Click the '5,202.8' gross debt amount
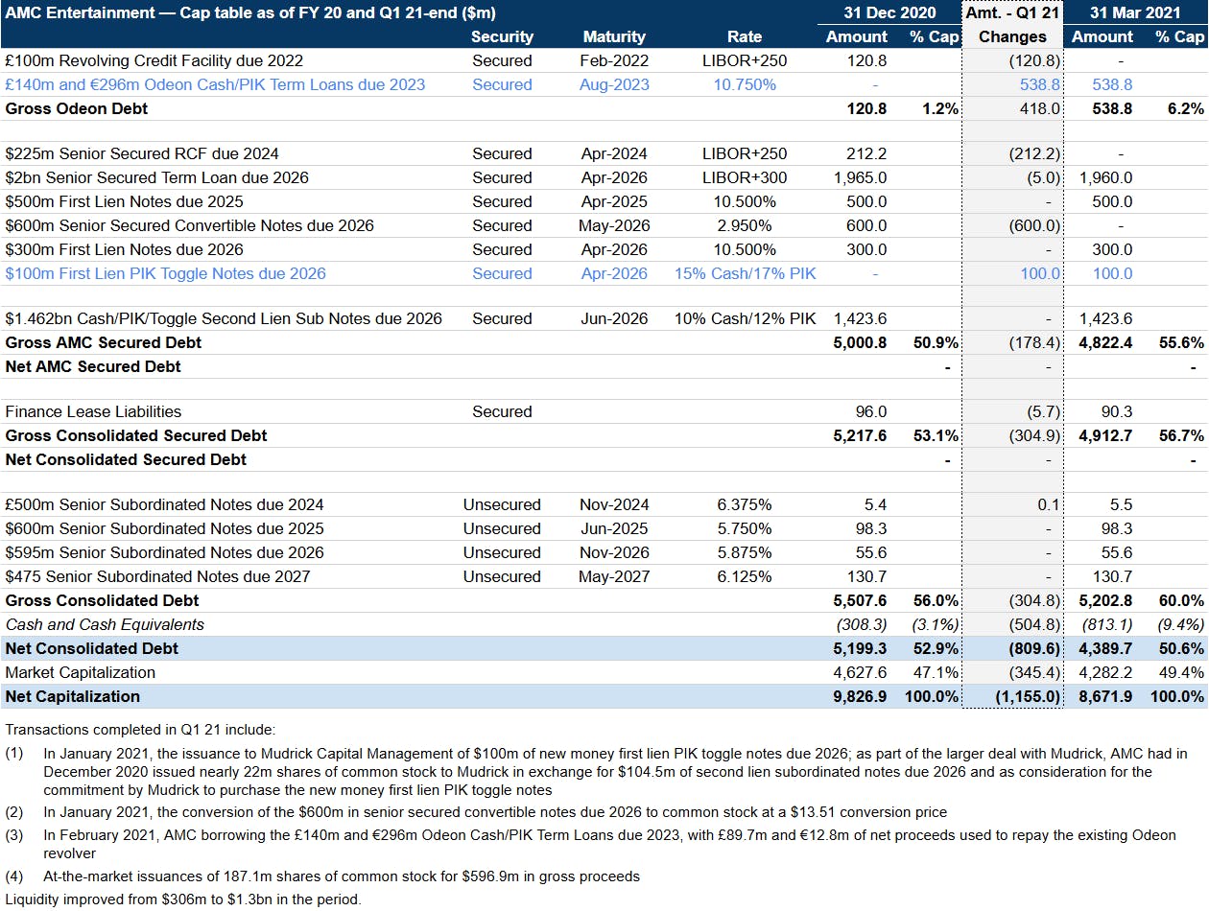 [x=1105, y=600]
